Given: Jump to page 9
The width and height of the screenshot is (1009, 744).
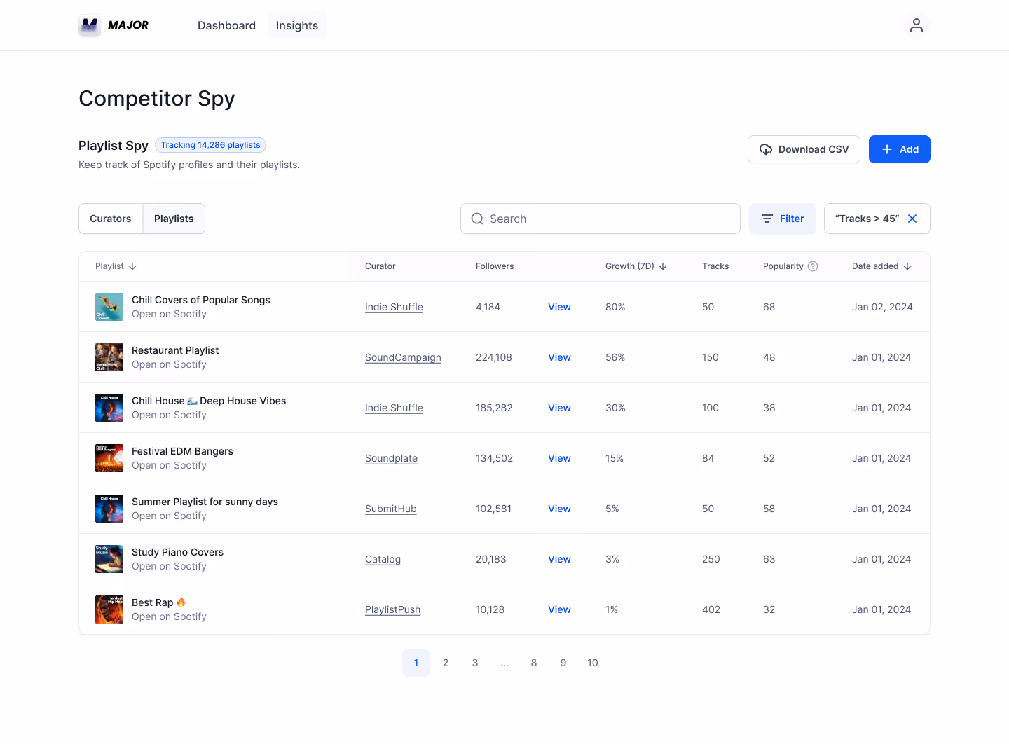Looking at the screenshot, I should [563, 663].
